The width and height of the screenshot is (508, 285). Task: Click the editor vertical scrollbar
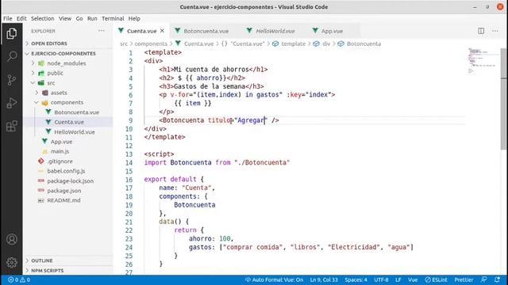pos(503,98)
